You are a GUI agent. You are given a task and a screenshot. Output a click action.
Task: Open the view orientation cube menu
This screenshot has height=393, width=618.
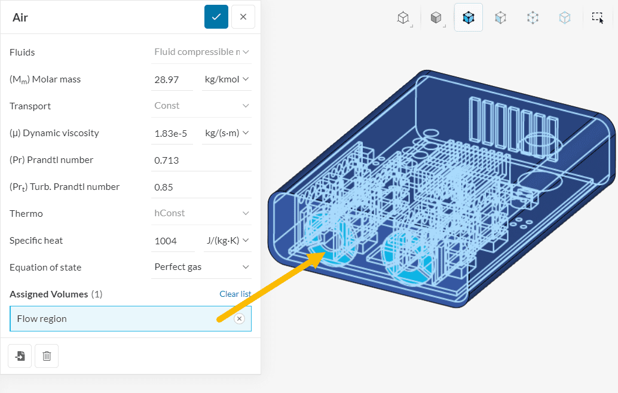tap(404, 18)
